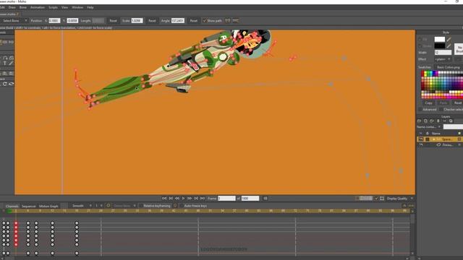Play the animation
The height and width of the screenshot is (260, 463).
(x=183, y=199)
